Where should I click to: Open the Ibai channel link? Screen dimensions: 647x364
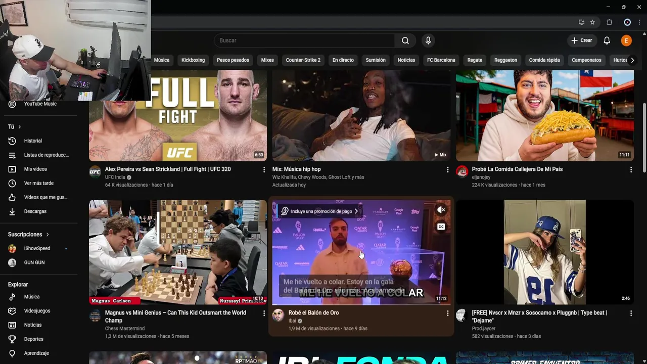[x=292, y=321]
